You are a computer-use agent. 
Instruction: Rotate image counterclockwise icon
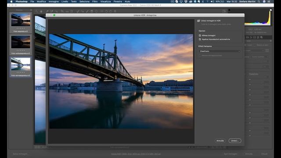[x=106, y=11]
